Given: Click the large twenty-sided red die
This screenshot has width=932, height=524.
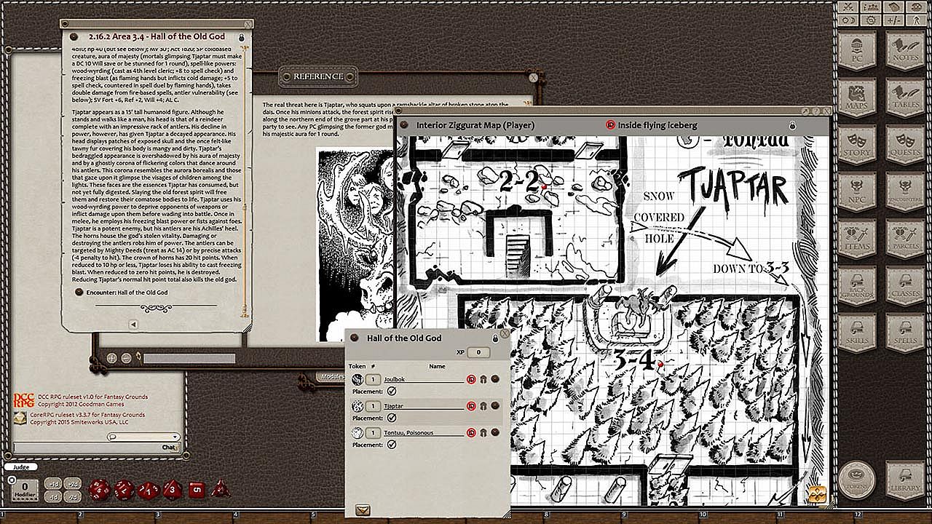Looking at the screenshot, I should [98, 489].
